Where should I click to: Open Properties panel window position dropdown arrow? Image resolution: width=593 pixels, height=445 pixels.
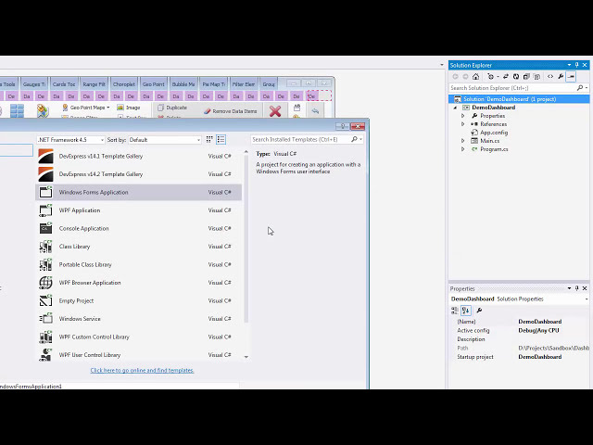[x=569, y=288]
